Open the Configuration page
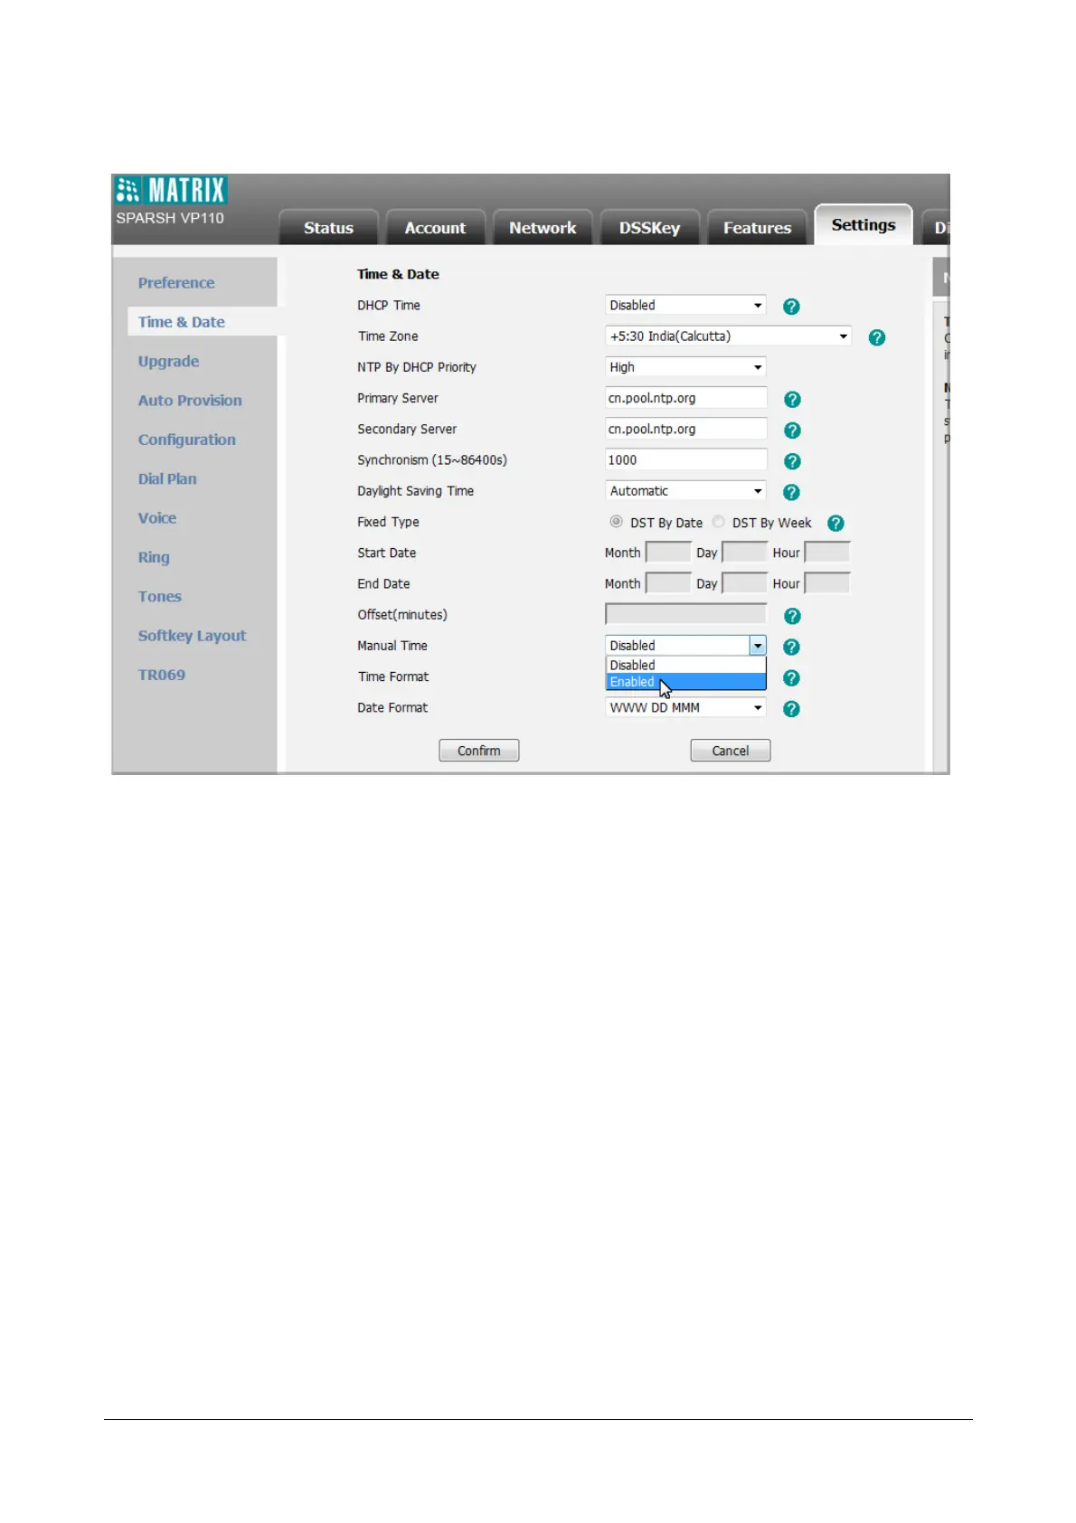This screenshot has height=1523, width=1076. coord(187,440)
